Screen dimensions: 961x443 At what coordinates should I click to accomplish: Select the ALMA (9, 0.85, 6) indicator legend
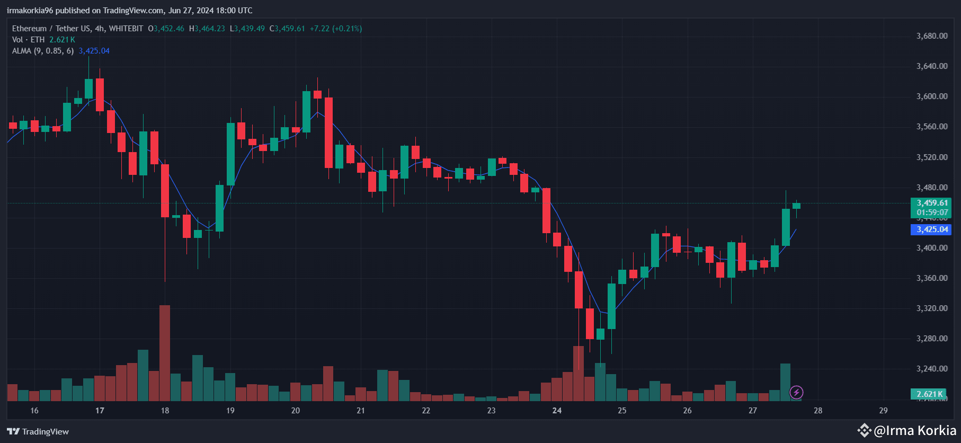point(43,51)
